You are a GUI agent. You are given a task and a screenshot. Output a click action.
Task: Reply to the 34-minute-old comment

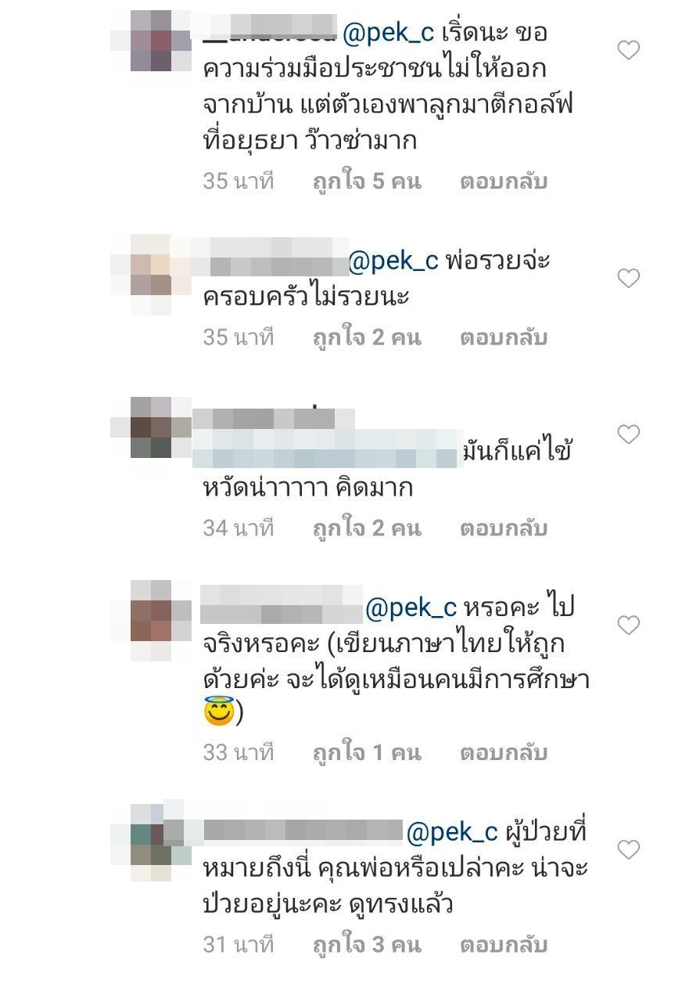click(x=503, y=528)
